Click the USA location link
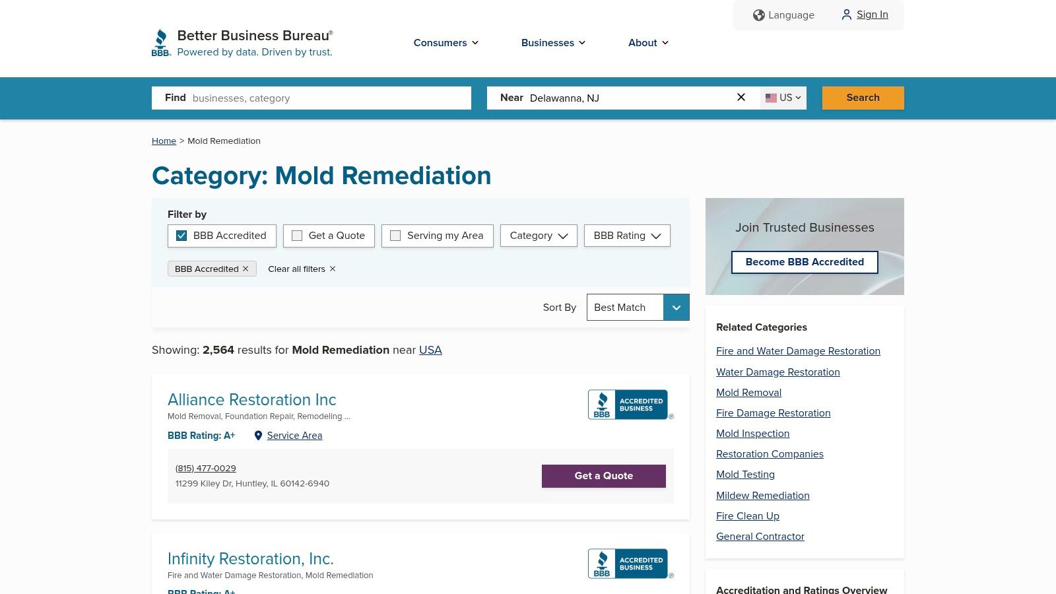 pyautogui.click(x=430, y=350)
